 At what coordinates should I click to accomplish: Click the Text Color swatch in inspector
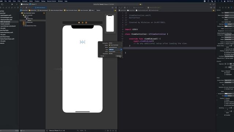[226, 24]
